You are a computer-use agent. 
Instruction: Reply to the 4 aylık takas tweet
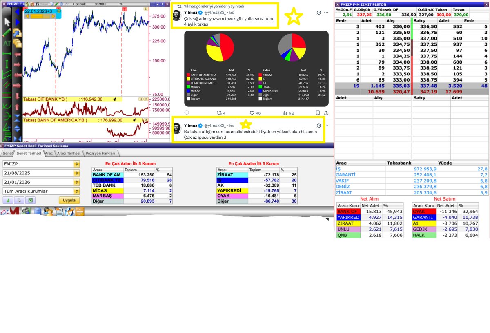pyautogui.click(x=187, y=112)
